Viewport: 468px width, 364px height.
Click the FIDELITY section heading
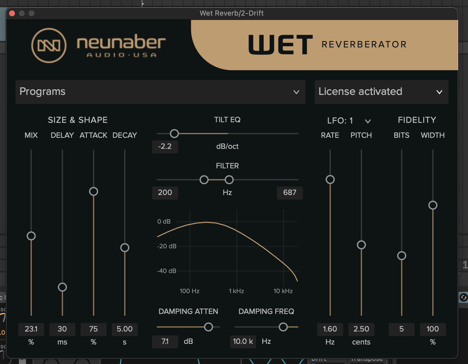tap(417, 120)
